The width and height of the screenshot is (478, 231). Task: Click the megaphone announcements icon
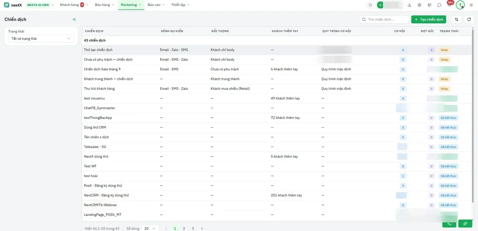coord(429,5)
